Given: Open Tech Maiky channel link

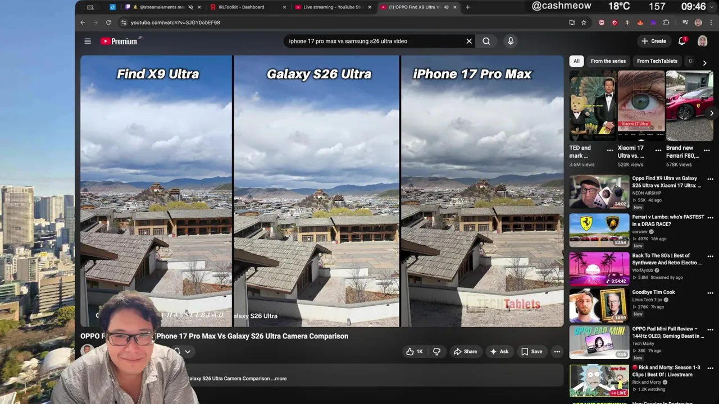Looking at the screenshot, I should (x=644, y=343).
